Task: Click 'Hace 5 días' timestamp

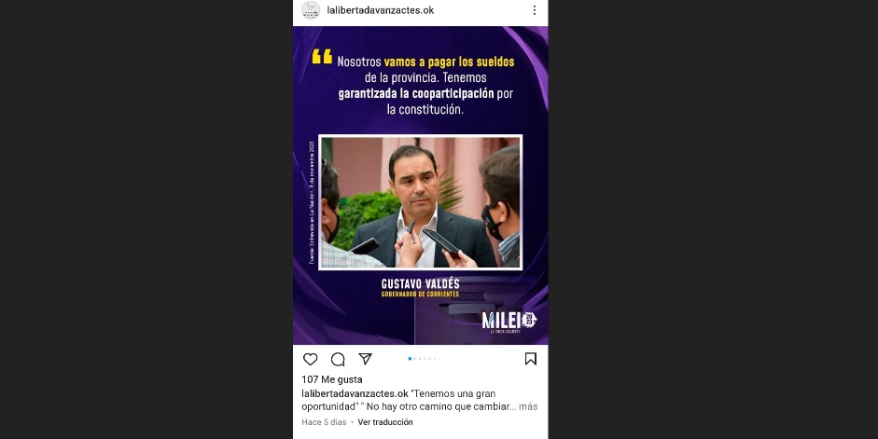Action: [324, 422]
